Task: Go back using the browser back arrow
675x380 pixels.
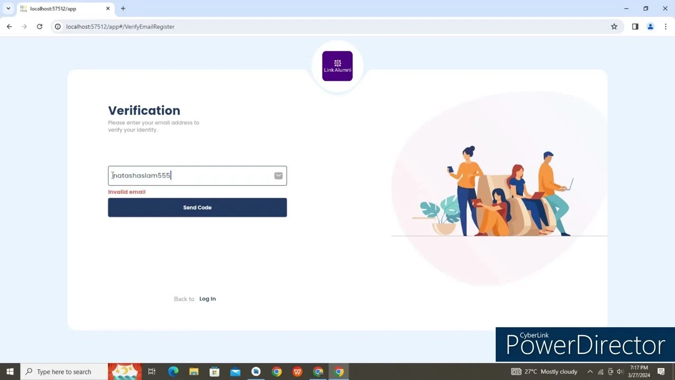Action: (9, 26)
